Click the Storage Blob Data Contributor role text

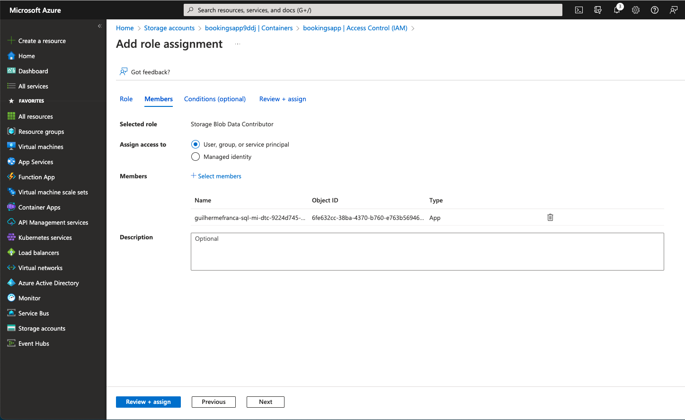(232, 124)
